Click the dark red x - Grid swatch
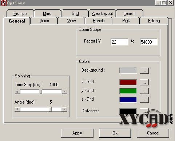Viewport: 175px width, 141px height. (x=128, y=82)
